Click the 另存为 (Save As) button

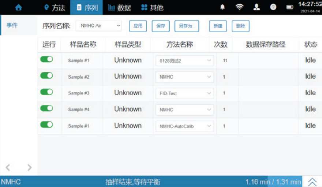(187, 26)
